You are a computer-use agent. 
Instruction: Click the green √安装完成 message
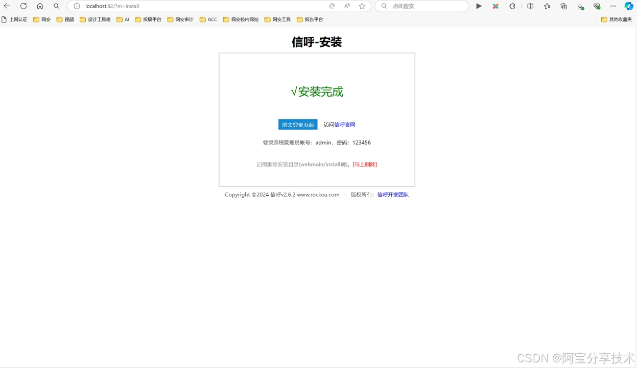point(317,92)
